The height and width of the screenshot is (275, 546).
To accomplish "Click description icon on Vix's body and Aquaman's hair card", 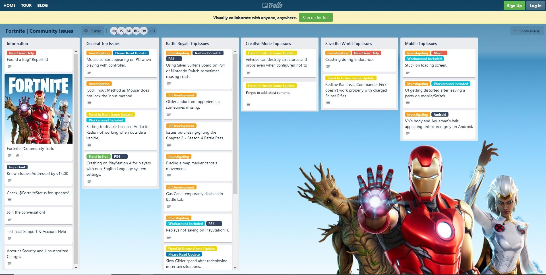I will 408,134.
